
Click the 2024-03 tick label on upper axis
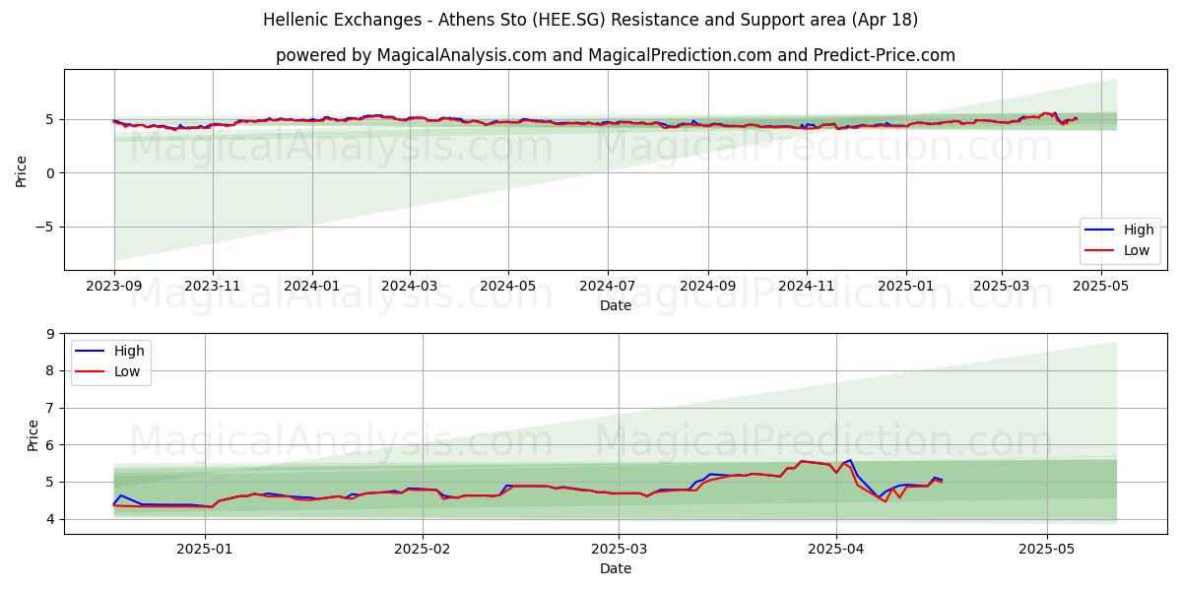[409, 287]
